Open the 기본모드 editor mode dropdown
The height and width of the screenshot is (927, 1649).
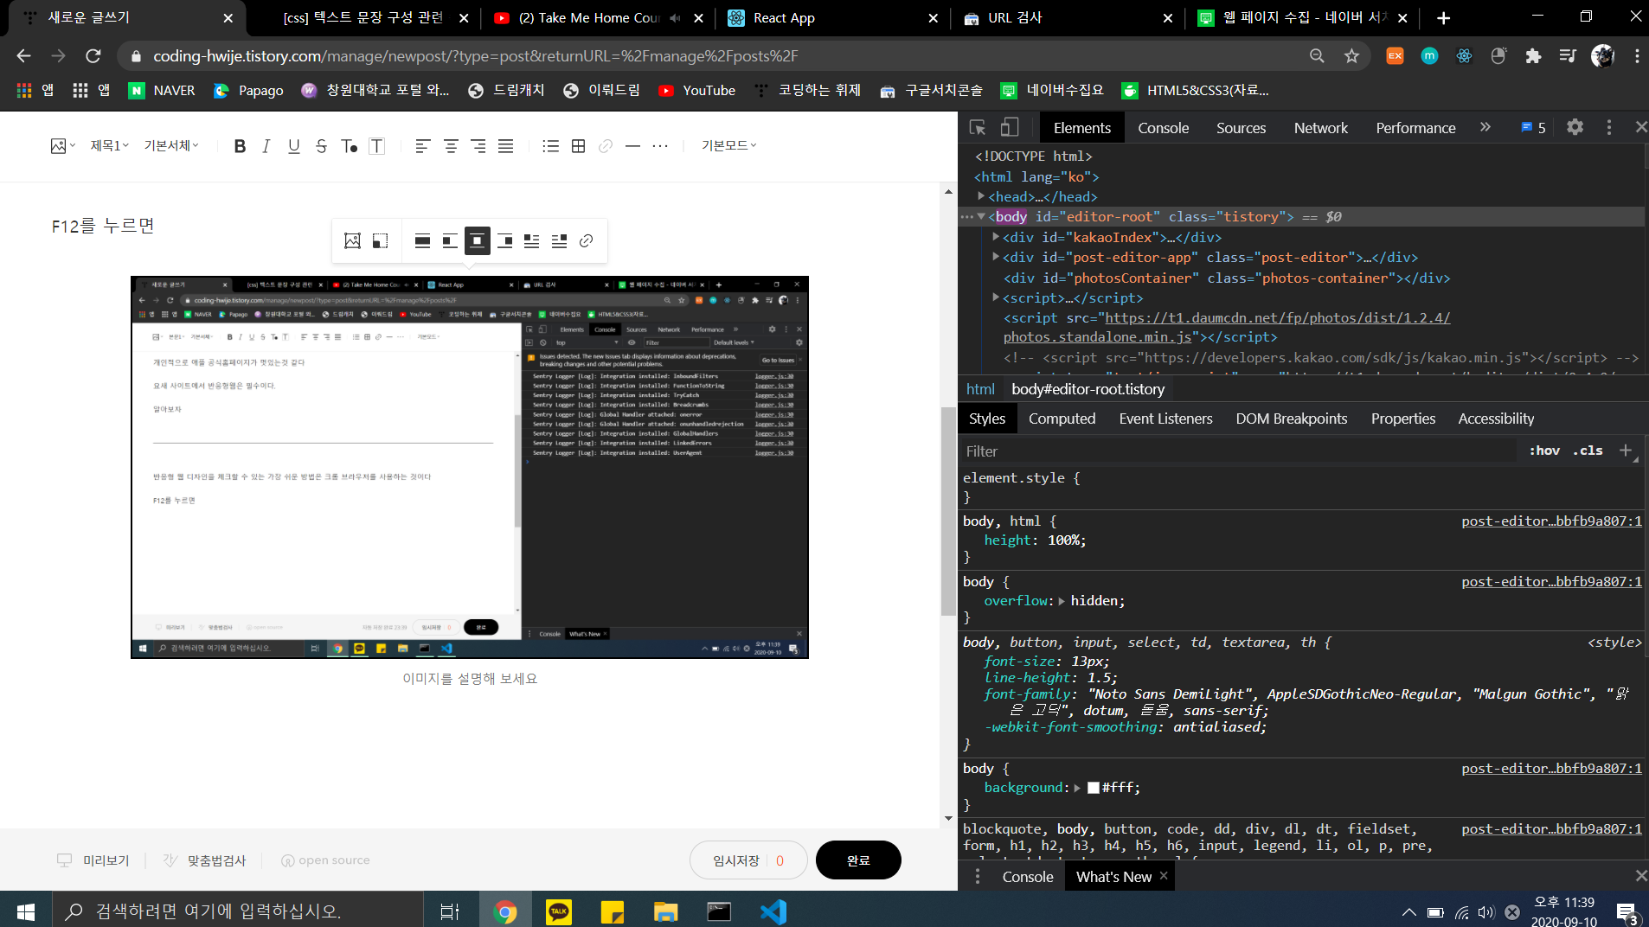[x=728, y=146]
